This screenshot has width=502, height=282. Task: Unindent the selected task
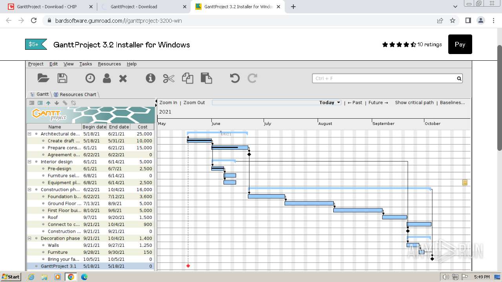click(32, 103)
